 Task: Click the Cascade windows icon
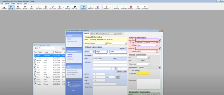[x=59, y=7]
